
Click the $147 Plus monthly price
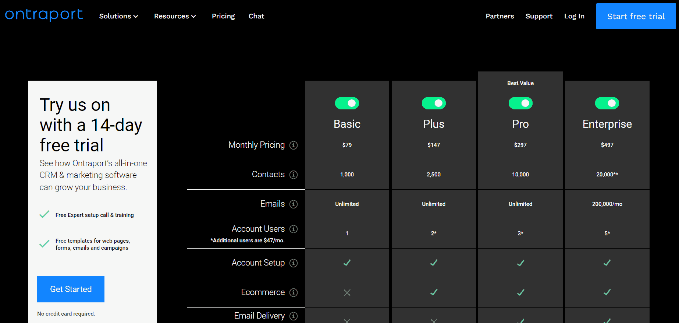click(x=434, y=145)
